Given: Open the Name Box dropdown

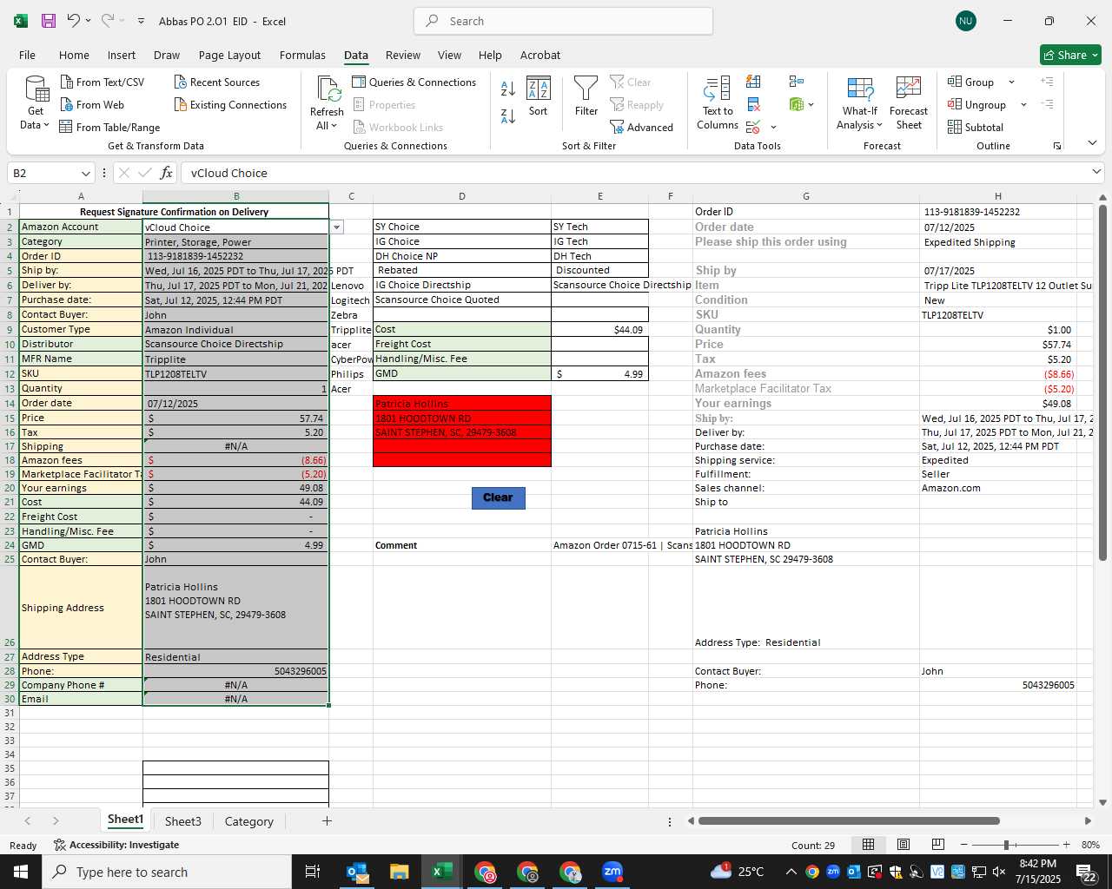Looking at the screenshot, I should 85,173.
